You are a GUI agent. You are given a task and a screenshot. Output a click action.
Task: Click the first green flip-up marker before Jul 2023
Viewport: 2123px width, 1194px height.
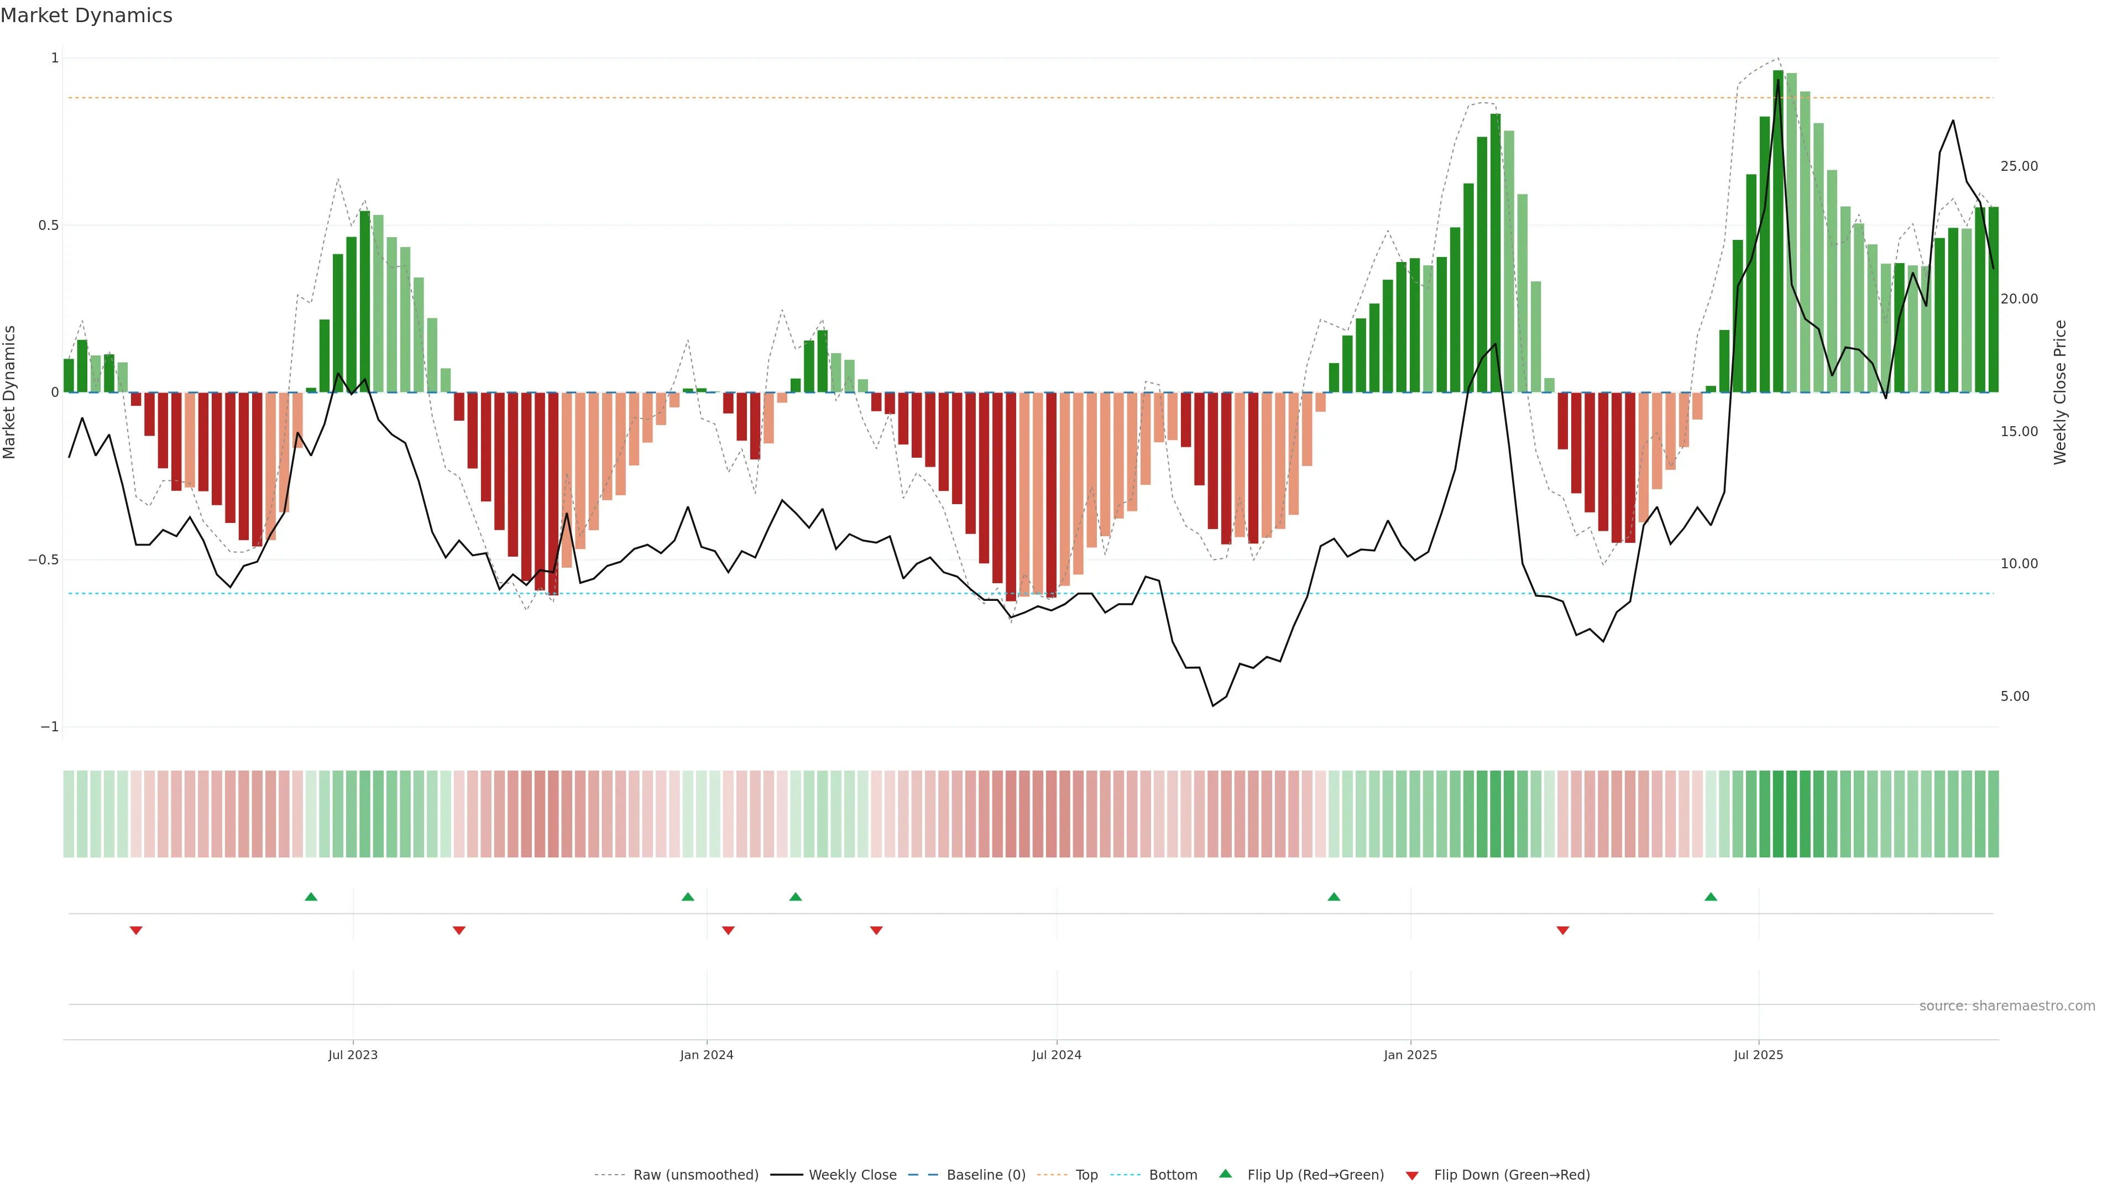(311, 897)
